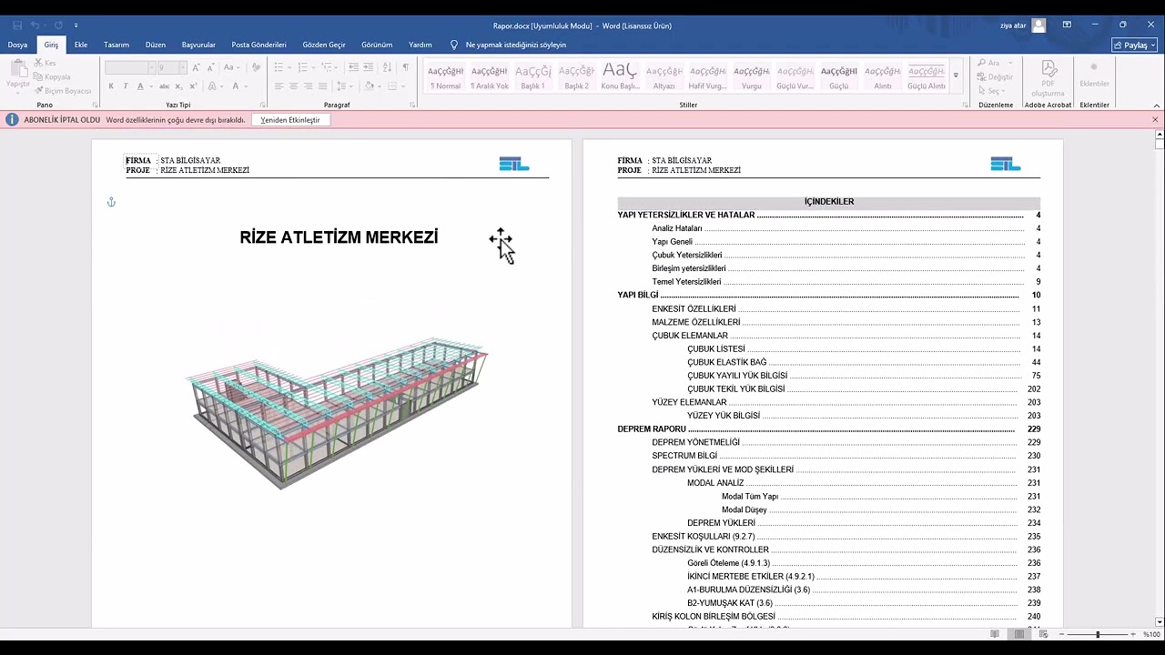Decrease paragraph indent

(353, 67)
